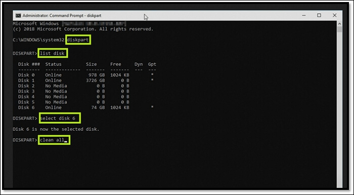Click the 'Status' column header
Screen dimensions: 354x195
click(53, 64)
